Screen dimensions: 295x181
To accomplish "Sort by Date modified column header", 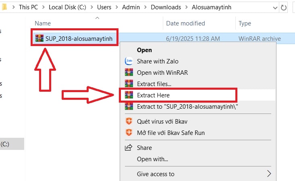I will tap(185, 23).
